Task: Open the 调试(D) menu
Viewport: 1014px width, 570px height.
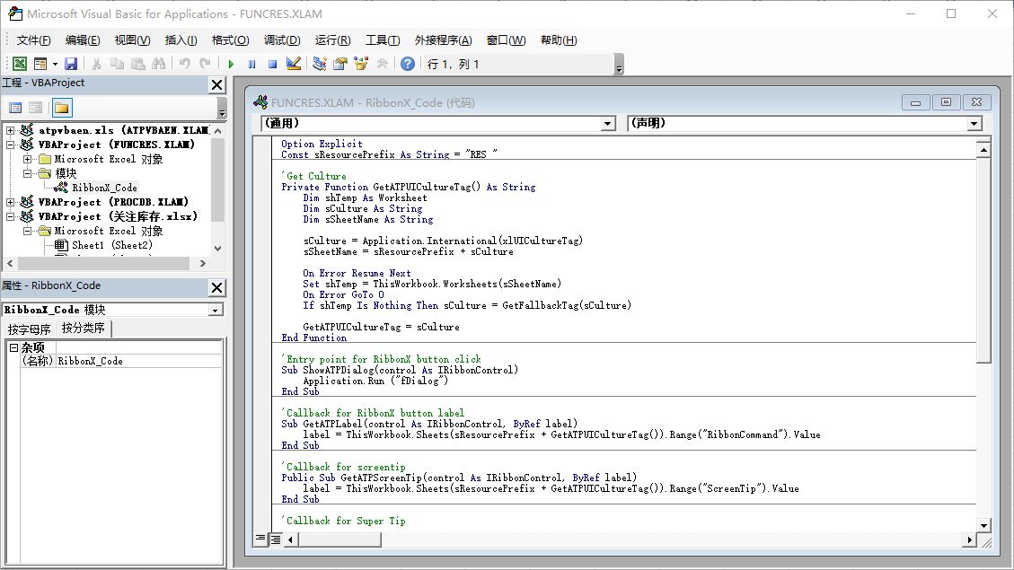Action: (282, 40)
